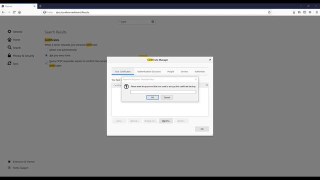Image resolution: width=320 pixels, height=180 pixels.
Task: Click the Firefox identity icon in address bar
Action: pos(48,12)
